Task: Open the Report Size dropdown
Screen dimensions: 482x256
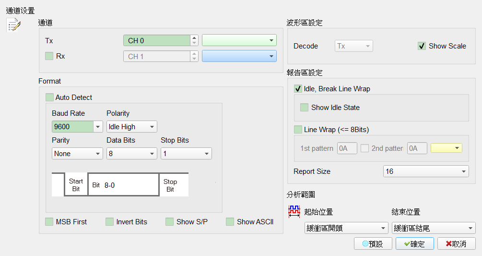Action: click(x=426, y=171)
